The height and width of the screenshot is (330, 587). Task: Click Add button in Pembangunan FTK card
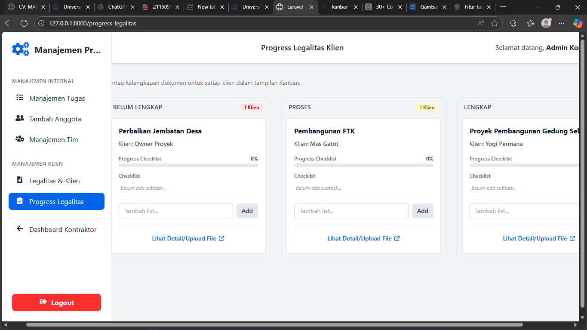[422, 211]
